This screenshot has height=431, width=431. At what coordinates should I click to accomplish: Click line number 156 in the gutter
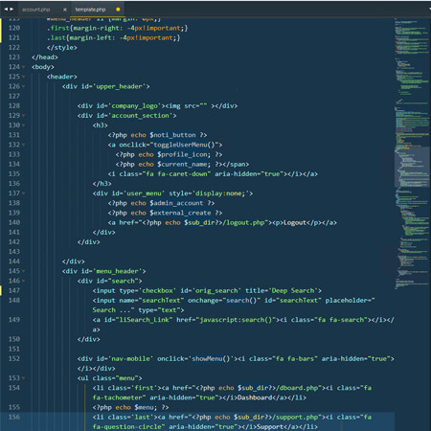pos(14,417)
